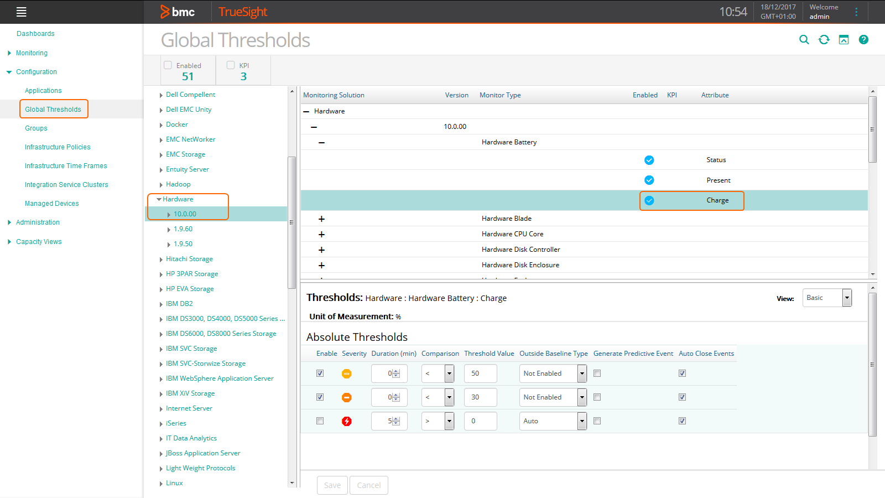Enable the checkbox in the third threshold row
Screen dimensions: 885x498
coord(320,421)
